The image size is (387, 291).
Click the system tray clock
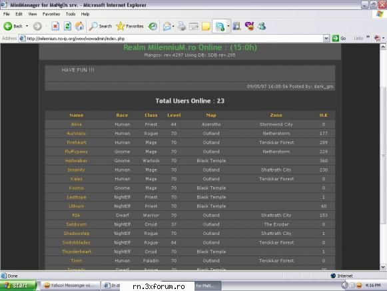pos(373,286)
